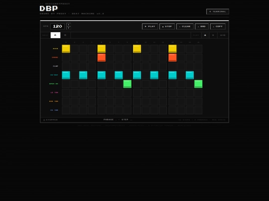This screenshot has height=201, width=269.
Task: Turn off HI-HAT step 7
Action: click(119, 75)
